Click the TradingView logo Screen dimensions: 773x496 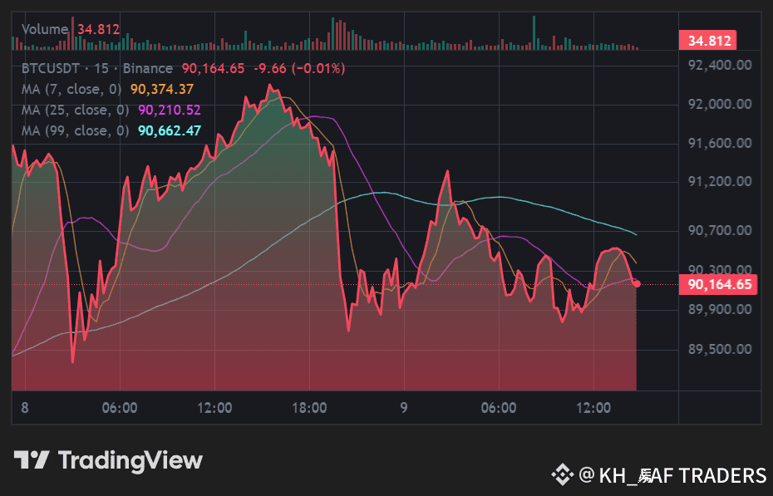[108, 460]
